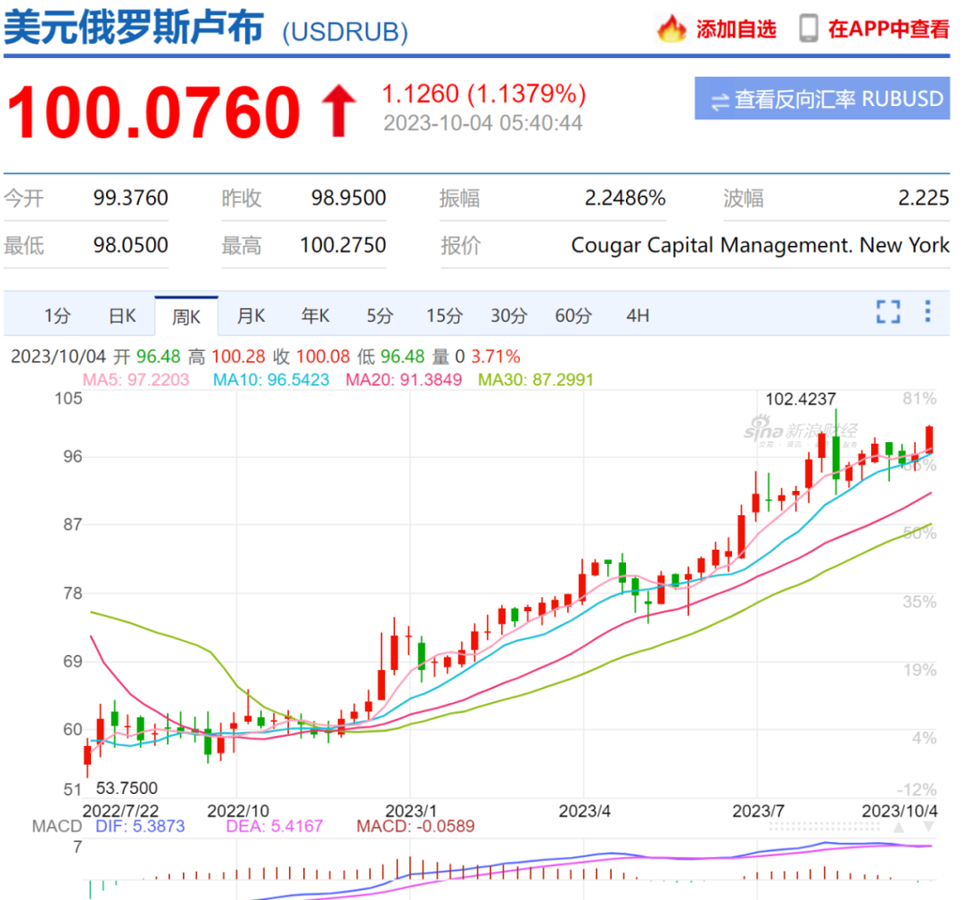Image resolution: width=963 pixels, height=900 pixels.
Task: Select the 60分 interval tab
Action: 573,316
